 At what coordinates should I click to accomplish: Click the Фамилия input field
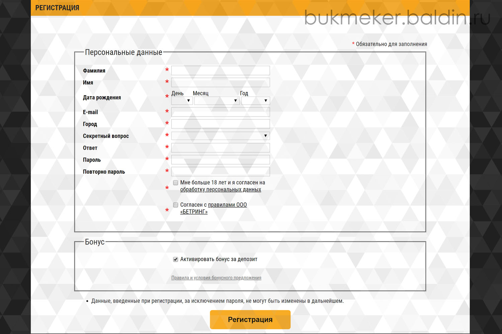[221, 70]
